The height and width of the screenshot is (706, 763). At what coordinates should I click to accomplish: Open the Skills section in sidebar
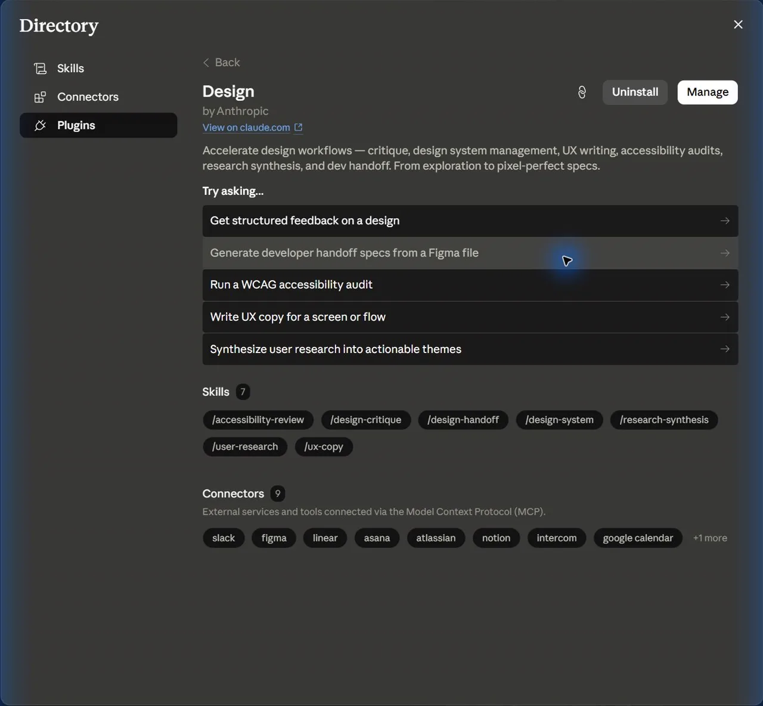point(98,69)
